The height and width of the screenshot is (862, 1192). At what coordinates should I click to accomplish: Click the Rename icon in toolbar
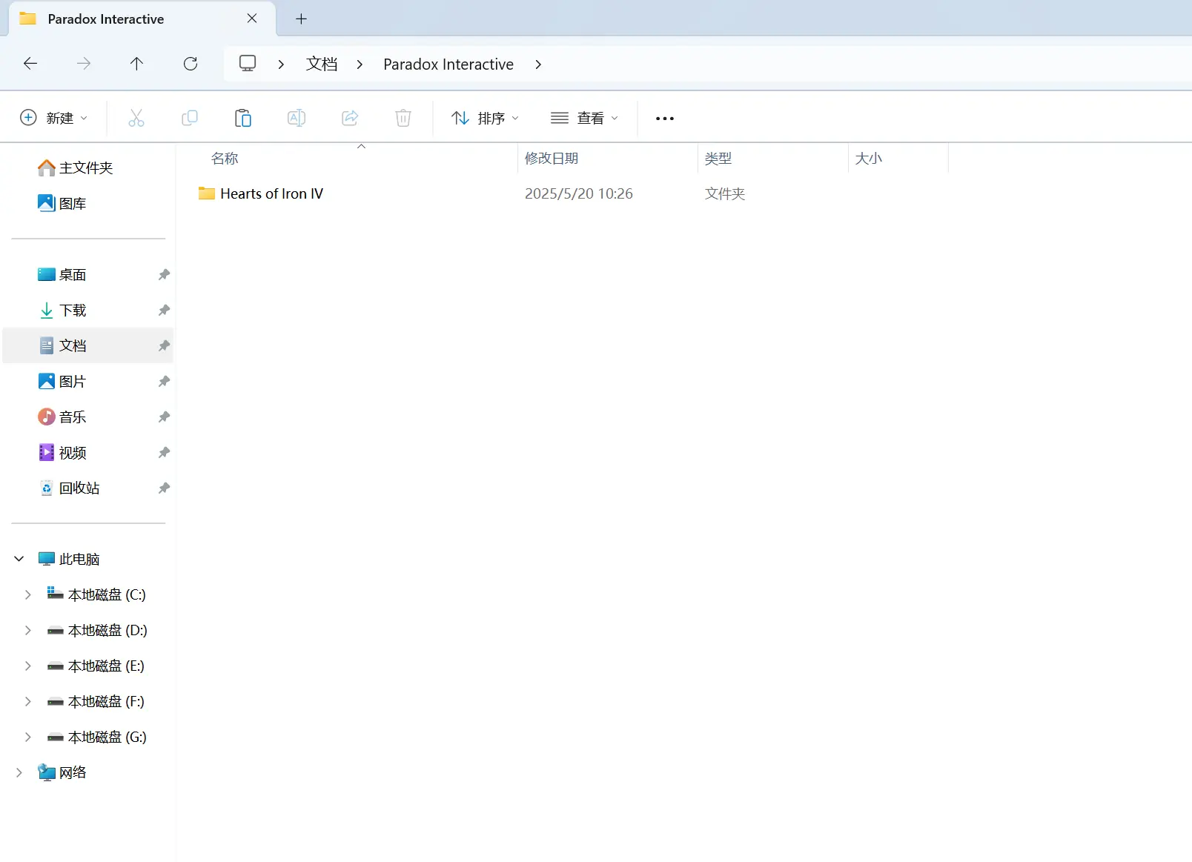(x=297, y=118)
